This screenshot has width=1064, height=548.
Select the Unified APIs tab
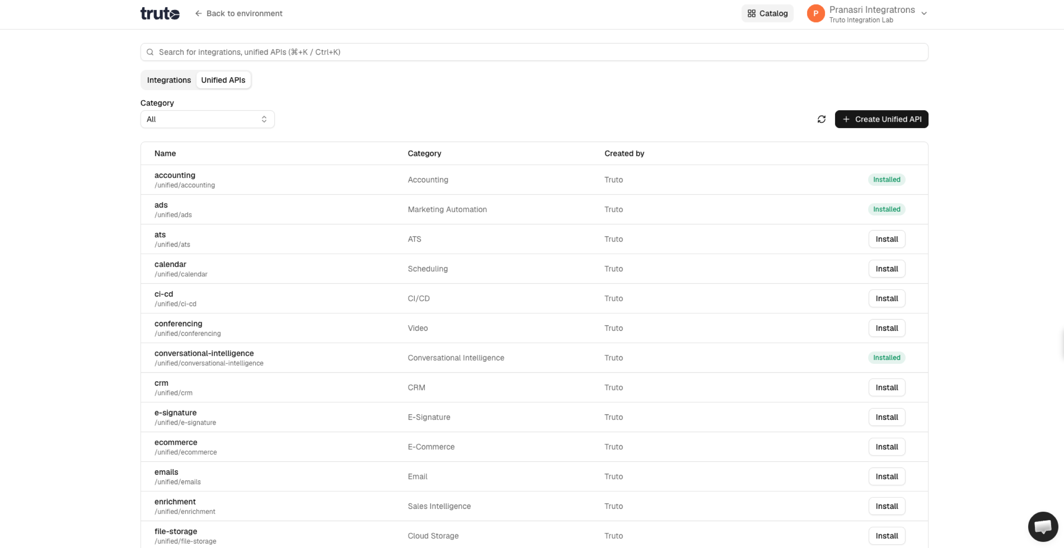click(x=223, y=80)
